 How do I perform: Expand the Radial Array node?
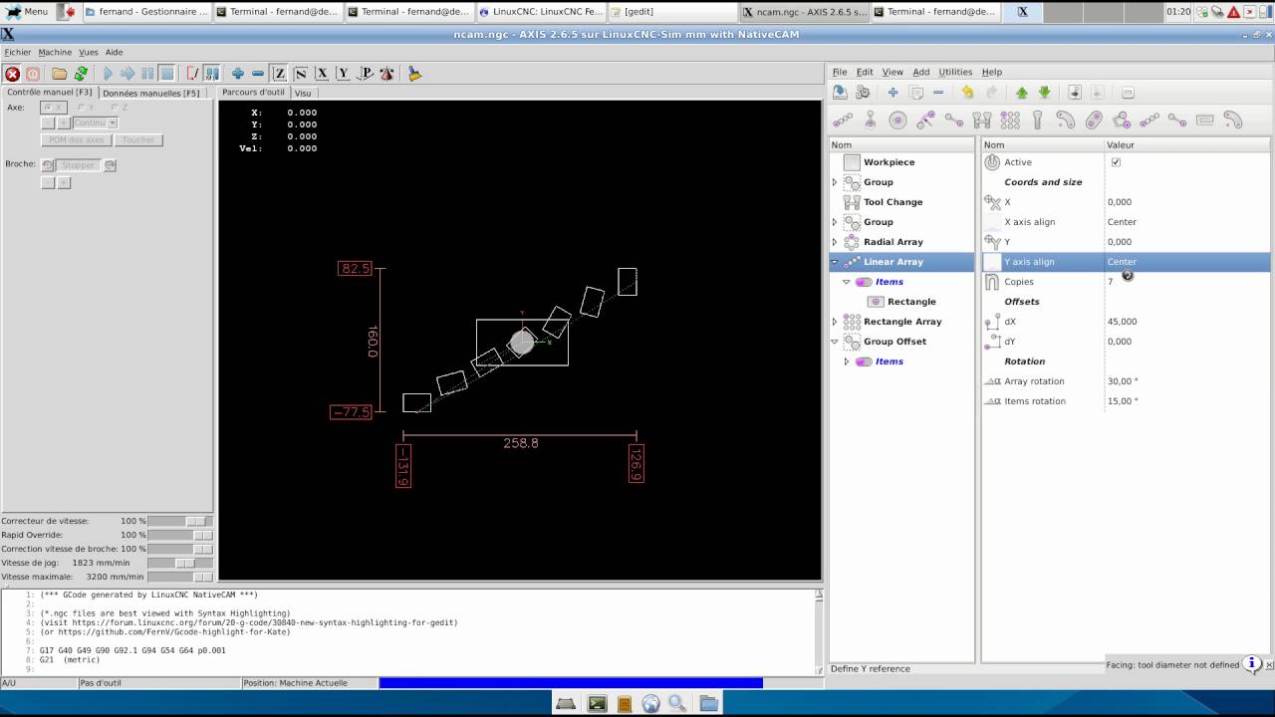click(x=835, y=242)
